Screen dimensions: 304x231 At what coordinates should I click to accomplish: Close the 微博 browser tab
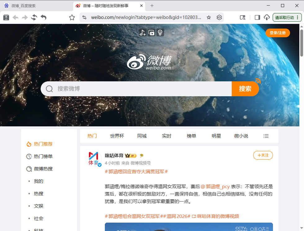(141, 6)
